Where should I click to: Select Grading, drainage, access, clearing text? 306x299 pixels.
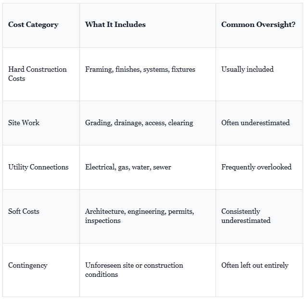click(139, 123)
